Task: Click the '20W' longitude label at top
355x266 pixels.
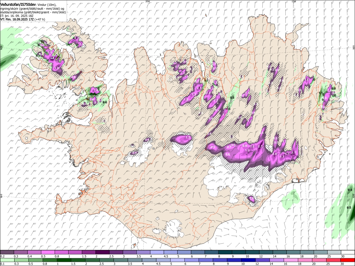Action: pos(148,1)
